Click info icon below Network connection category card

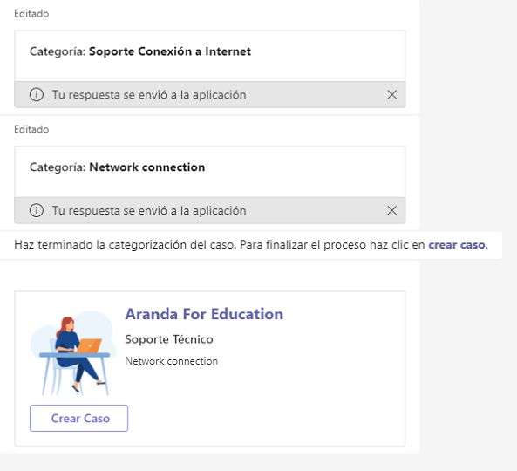37,210
